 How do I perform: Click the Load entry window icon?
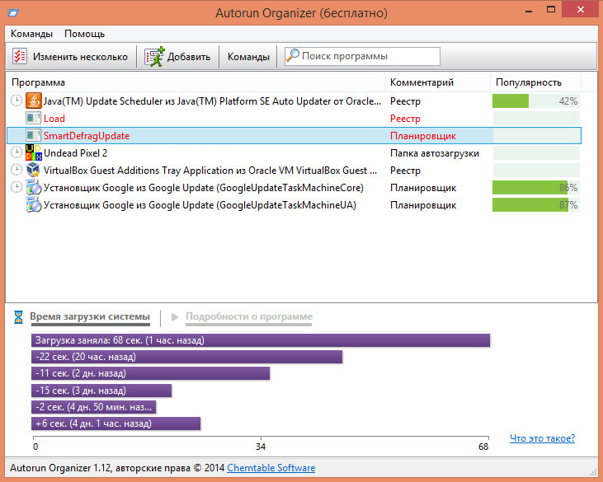(x=34, y=118)
